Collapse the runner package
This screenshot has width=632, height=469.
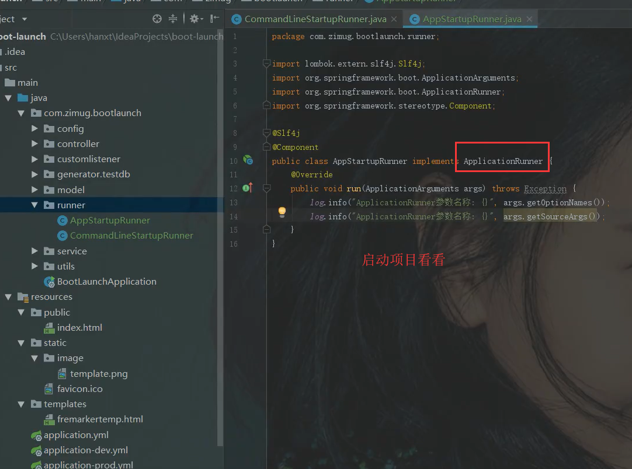coord(34,205)
